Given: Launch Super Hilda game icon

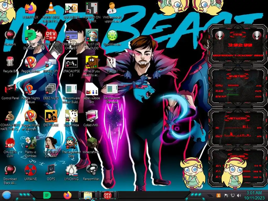Looking at the screenshot, I should pos(71,116).
